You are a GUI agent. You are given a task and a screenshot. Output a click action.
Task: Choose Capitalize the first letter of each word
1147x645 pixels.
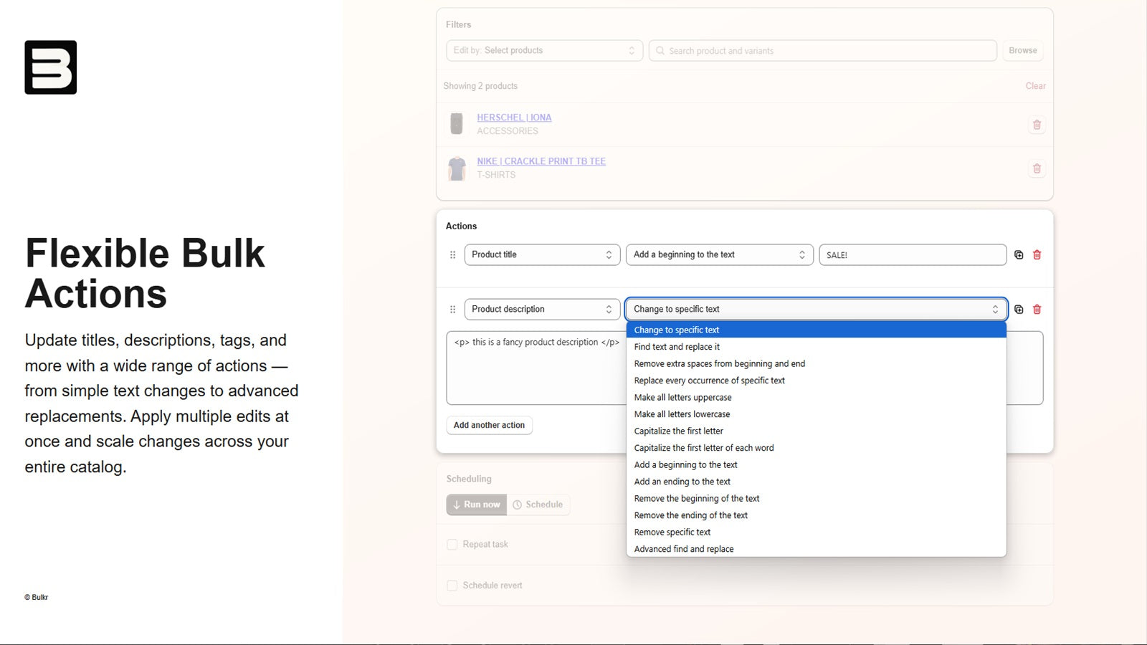tap(817, 448)
